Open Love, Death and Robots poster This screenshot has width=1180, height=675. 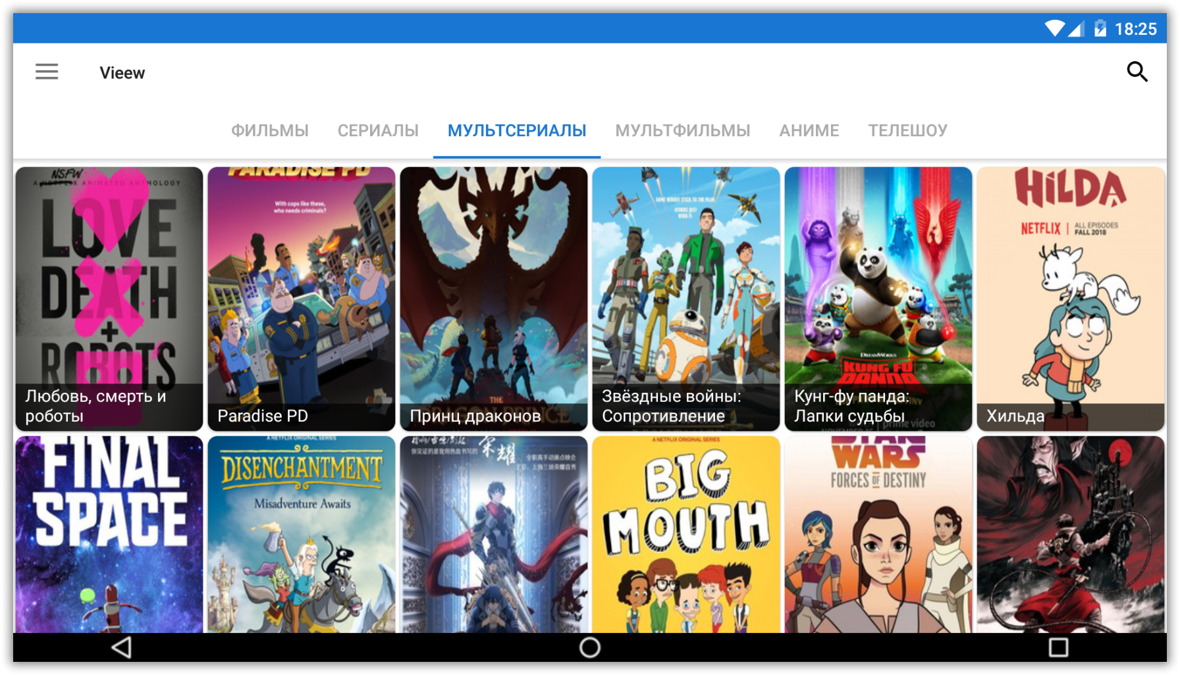pyautogui.click(x=109, y=299)
